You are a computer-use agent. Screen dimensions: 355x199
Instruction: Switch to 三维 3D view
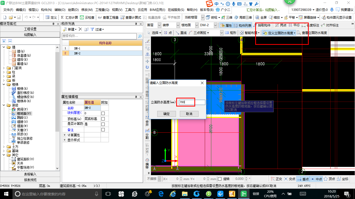227,17
